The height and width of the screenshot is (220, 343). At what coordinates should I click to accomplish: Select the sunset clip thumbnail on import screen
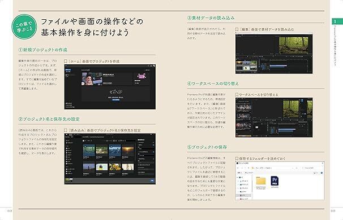(128, 150)
